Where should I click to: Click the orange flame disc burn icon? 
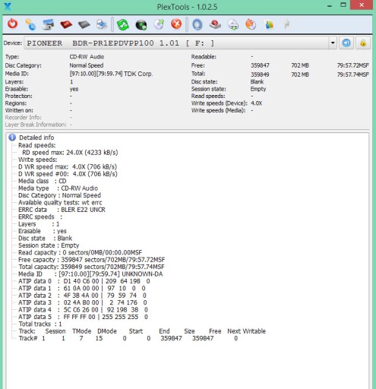click(x=251, y=24)
